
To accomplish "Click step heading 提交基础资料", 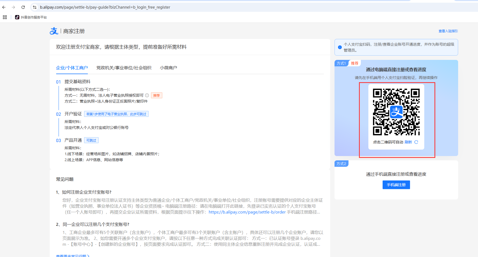I will [x=77, y=82].
